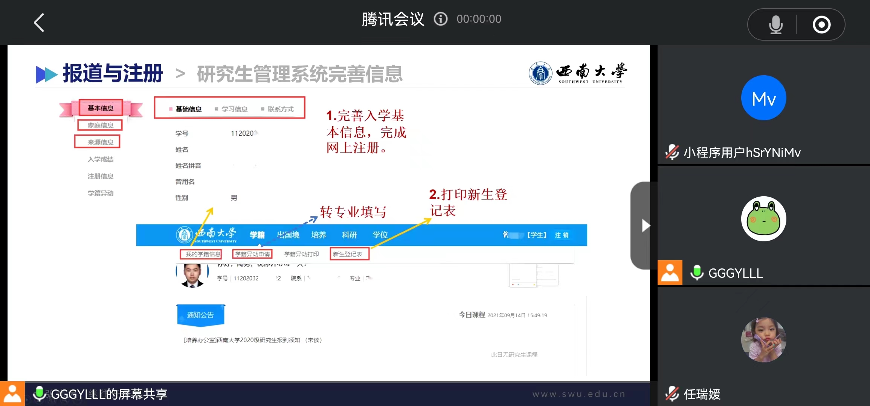
Task: Tap the orange person icon at the bottom-left corner
Action: point(12,394)
